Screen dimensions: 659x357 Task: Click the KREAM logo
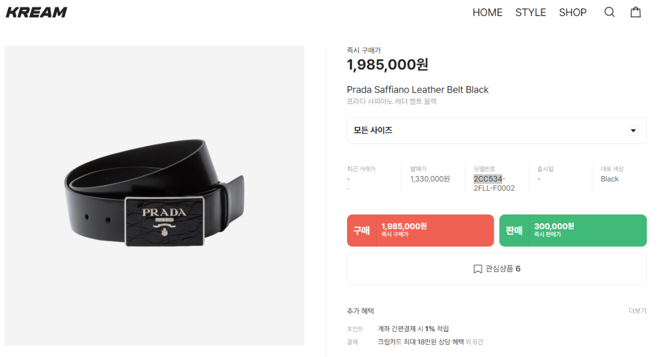[x=36, y=12]
